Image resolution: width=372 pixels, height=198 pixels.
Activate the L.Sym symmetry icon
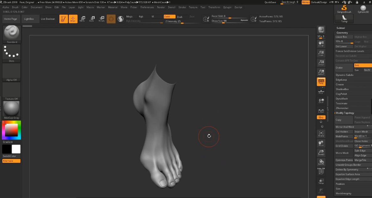321,110
